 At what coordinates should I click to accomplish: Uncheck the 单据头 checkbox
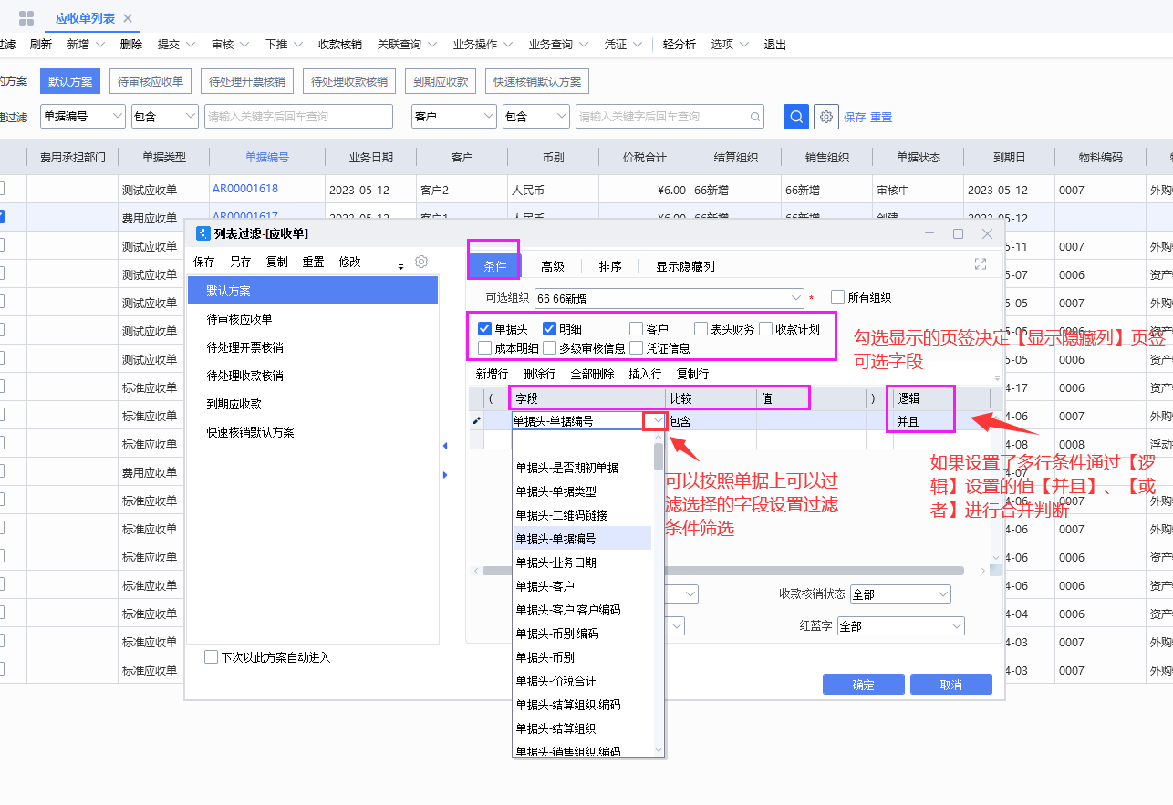click(484, 329)
